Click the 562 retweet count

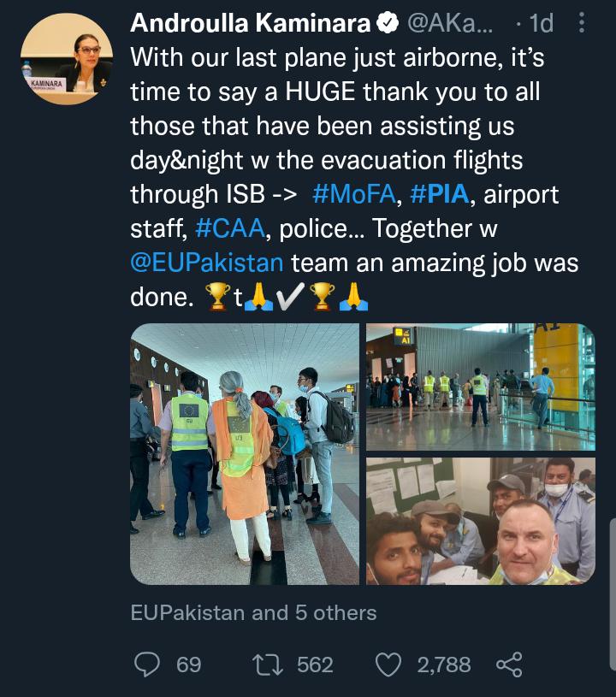[315, 664]
